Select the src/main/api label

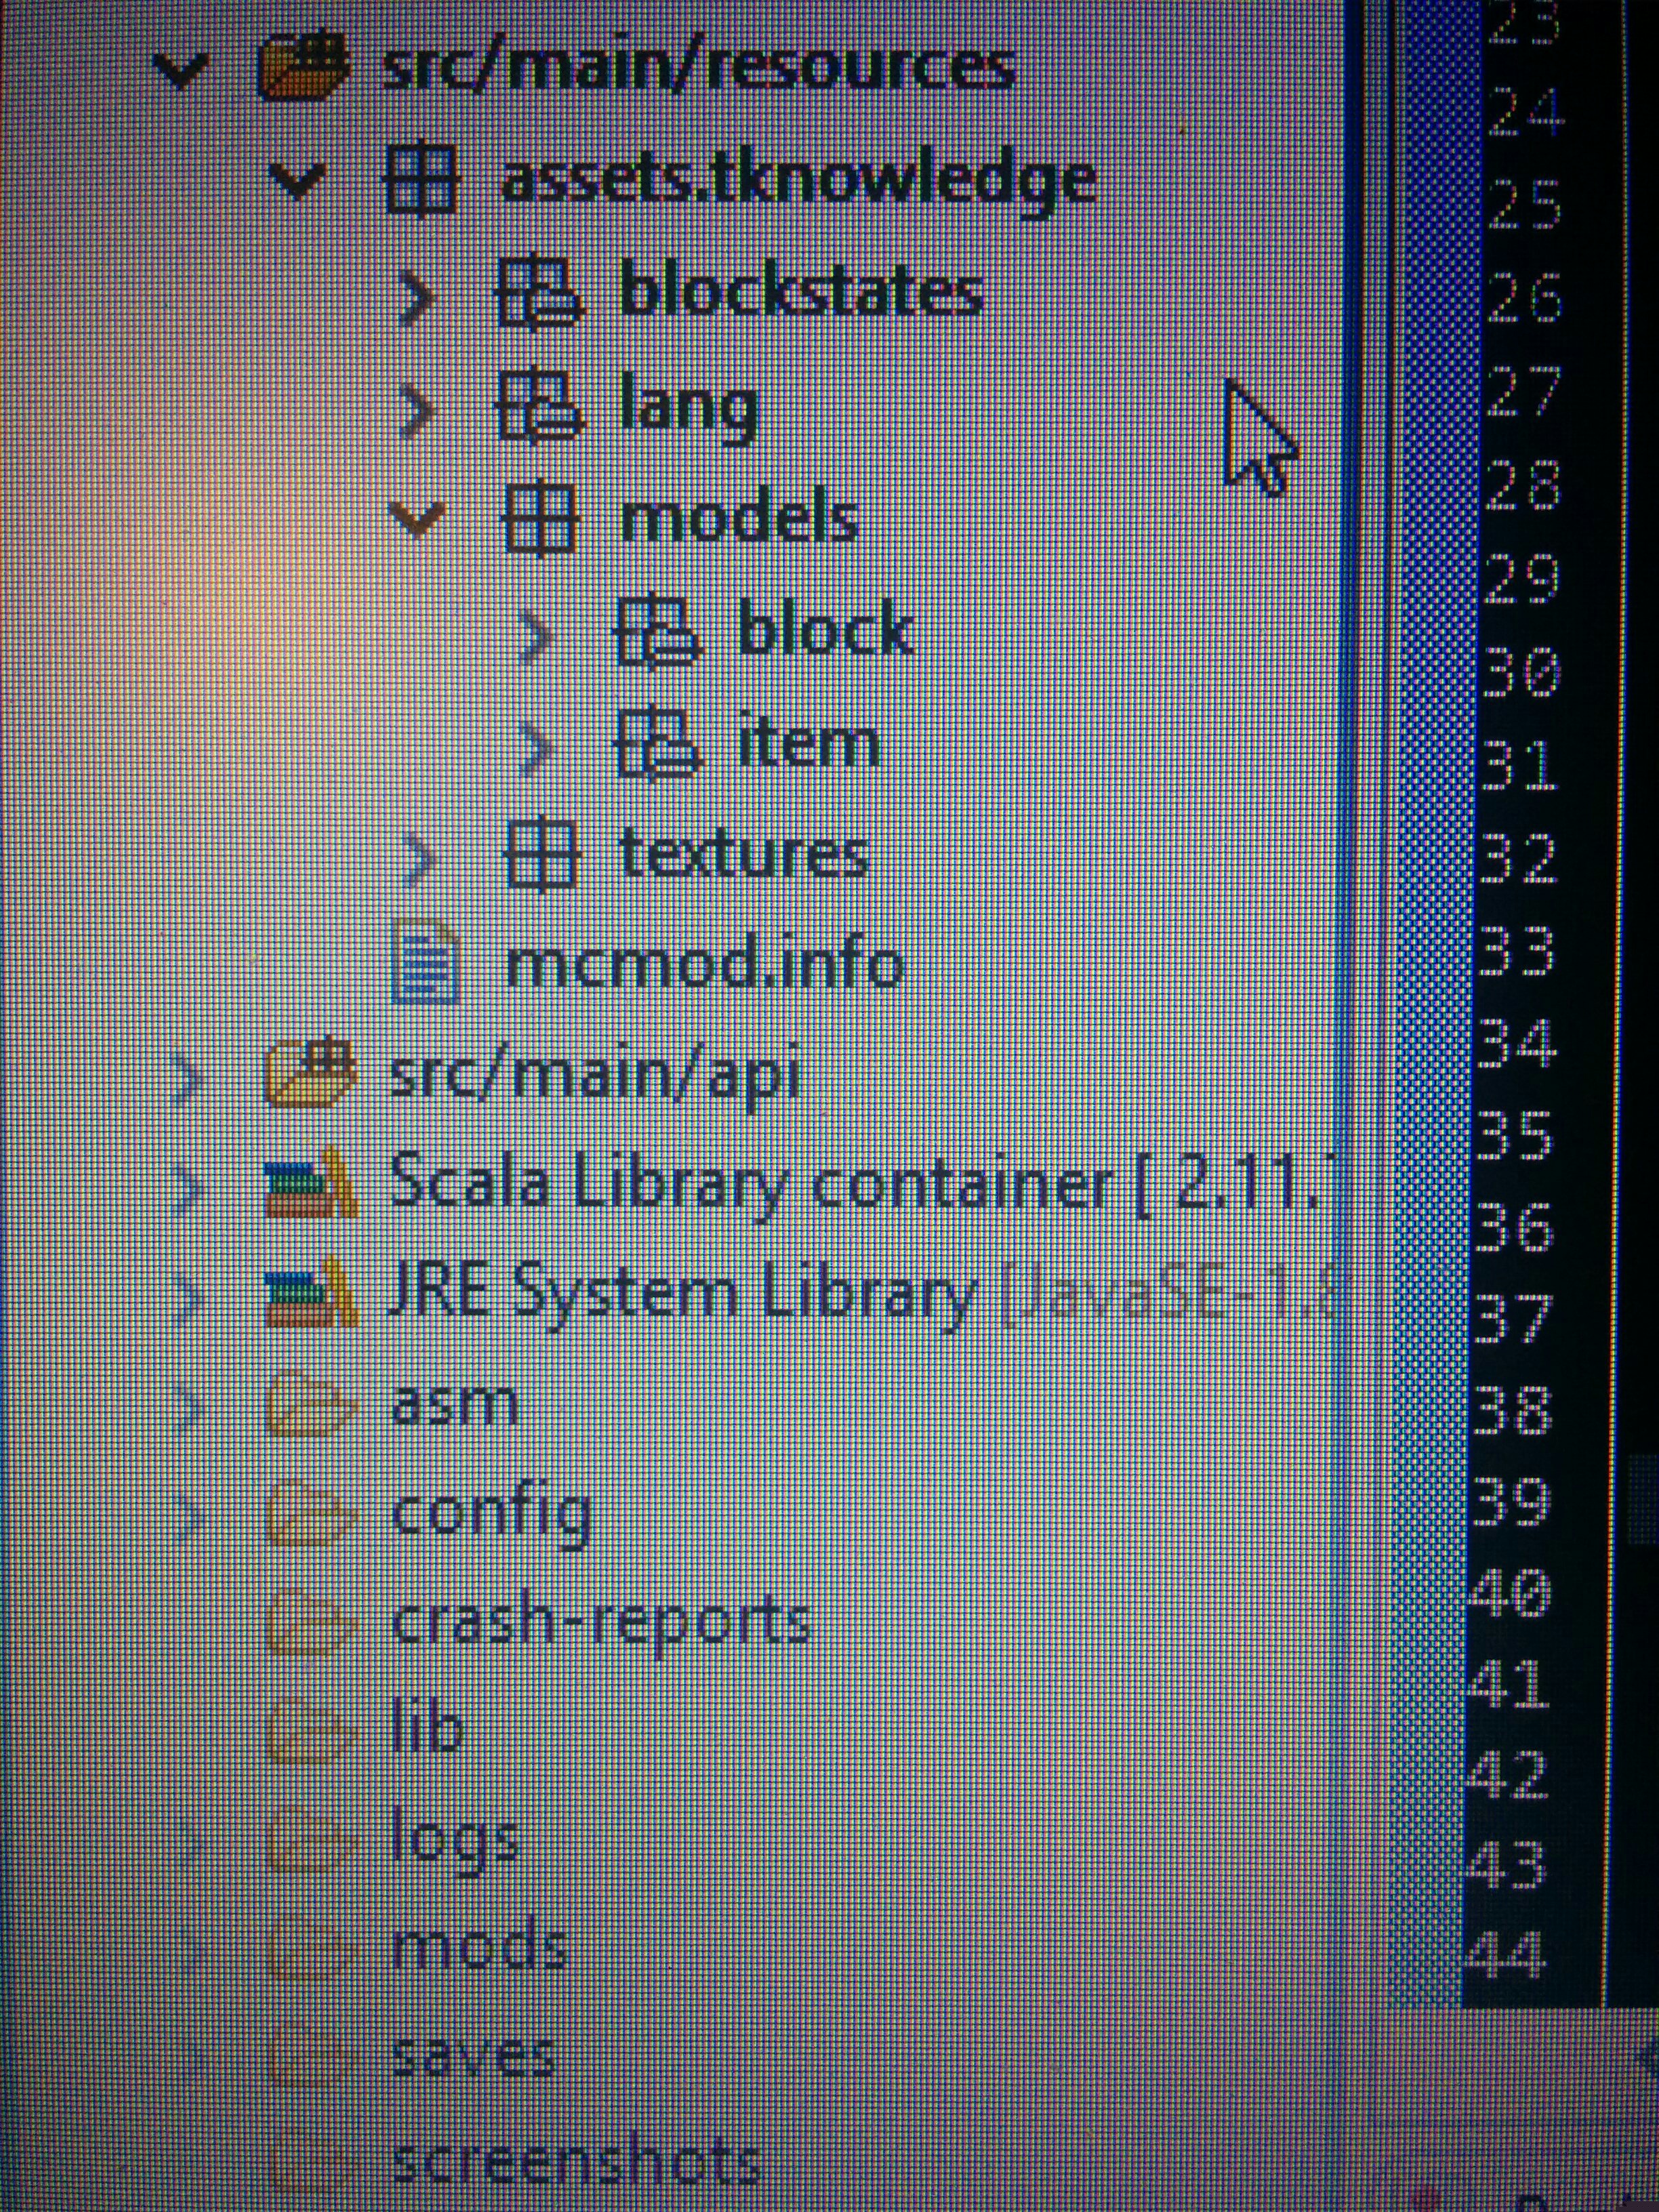pyautogui.click(x=595, y=1078)
